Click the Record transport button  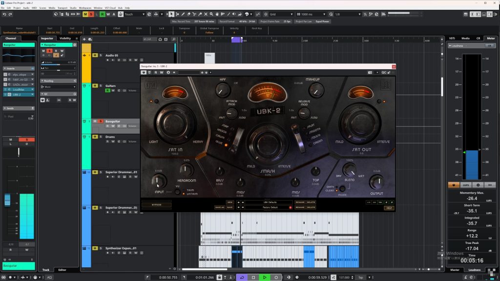[x=276, y=278]
